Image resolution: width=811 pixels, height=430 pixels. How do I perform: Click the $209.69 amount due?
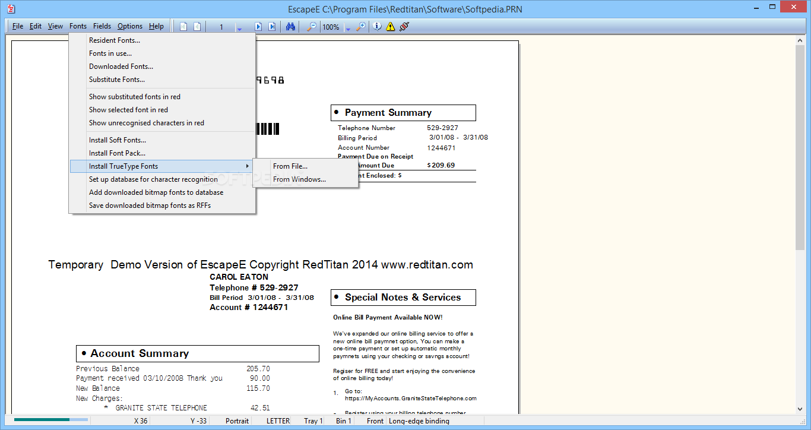tap(441, 165)
